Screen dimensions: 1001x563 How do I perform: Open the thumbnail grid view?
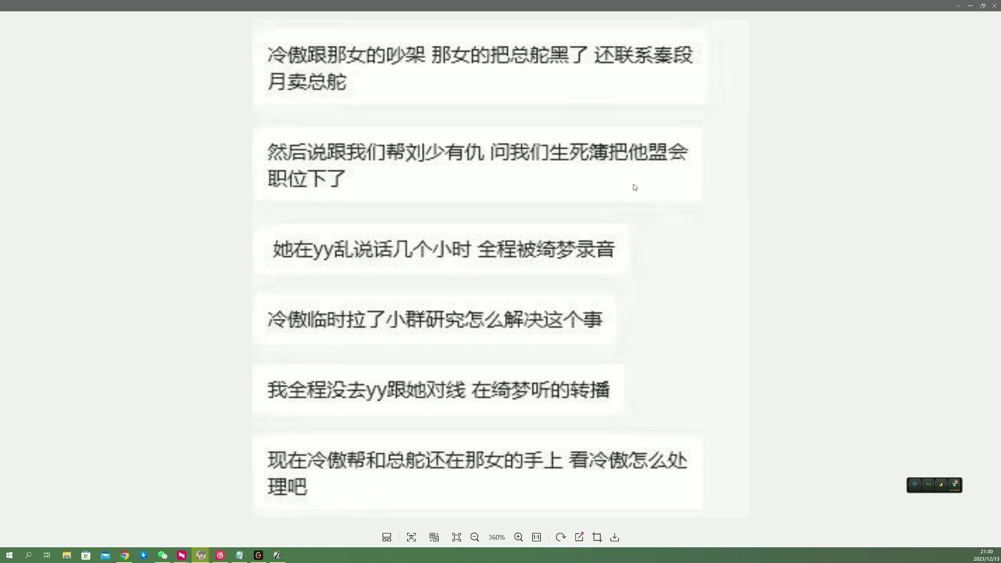[x=387, y=537]
